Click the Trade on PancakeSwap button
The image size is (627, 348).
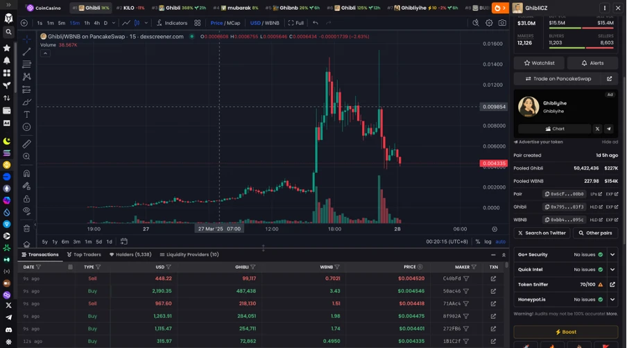click(558, 79)
